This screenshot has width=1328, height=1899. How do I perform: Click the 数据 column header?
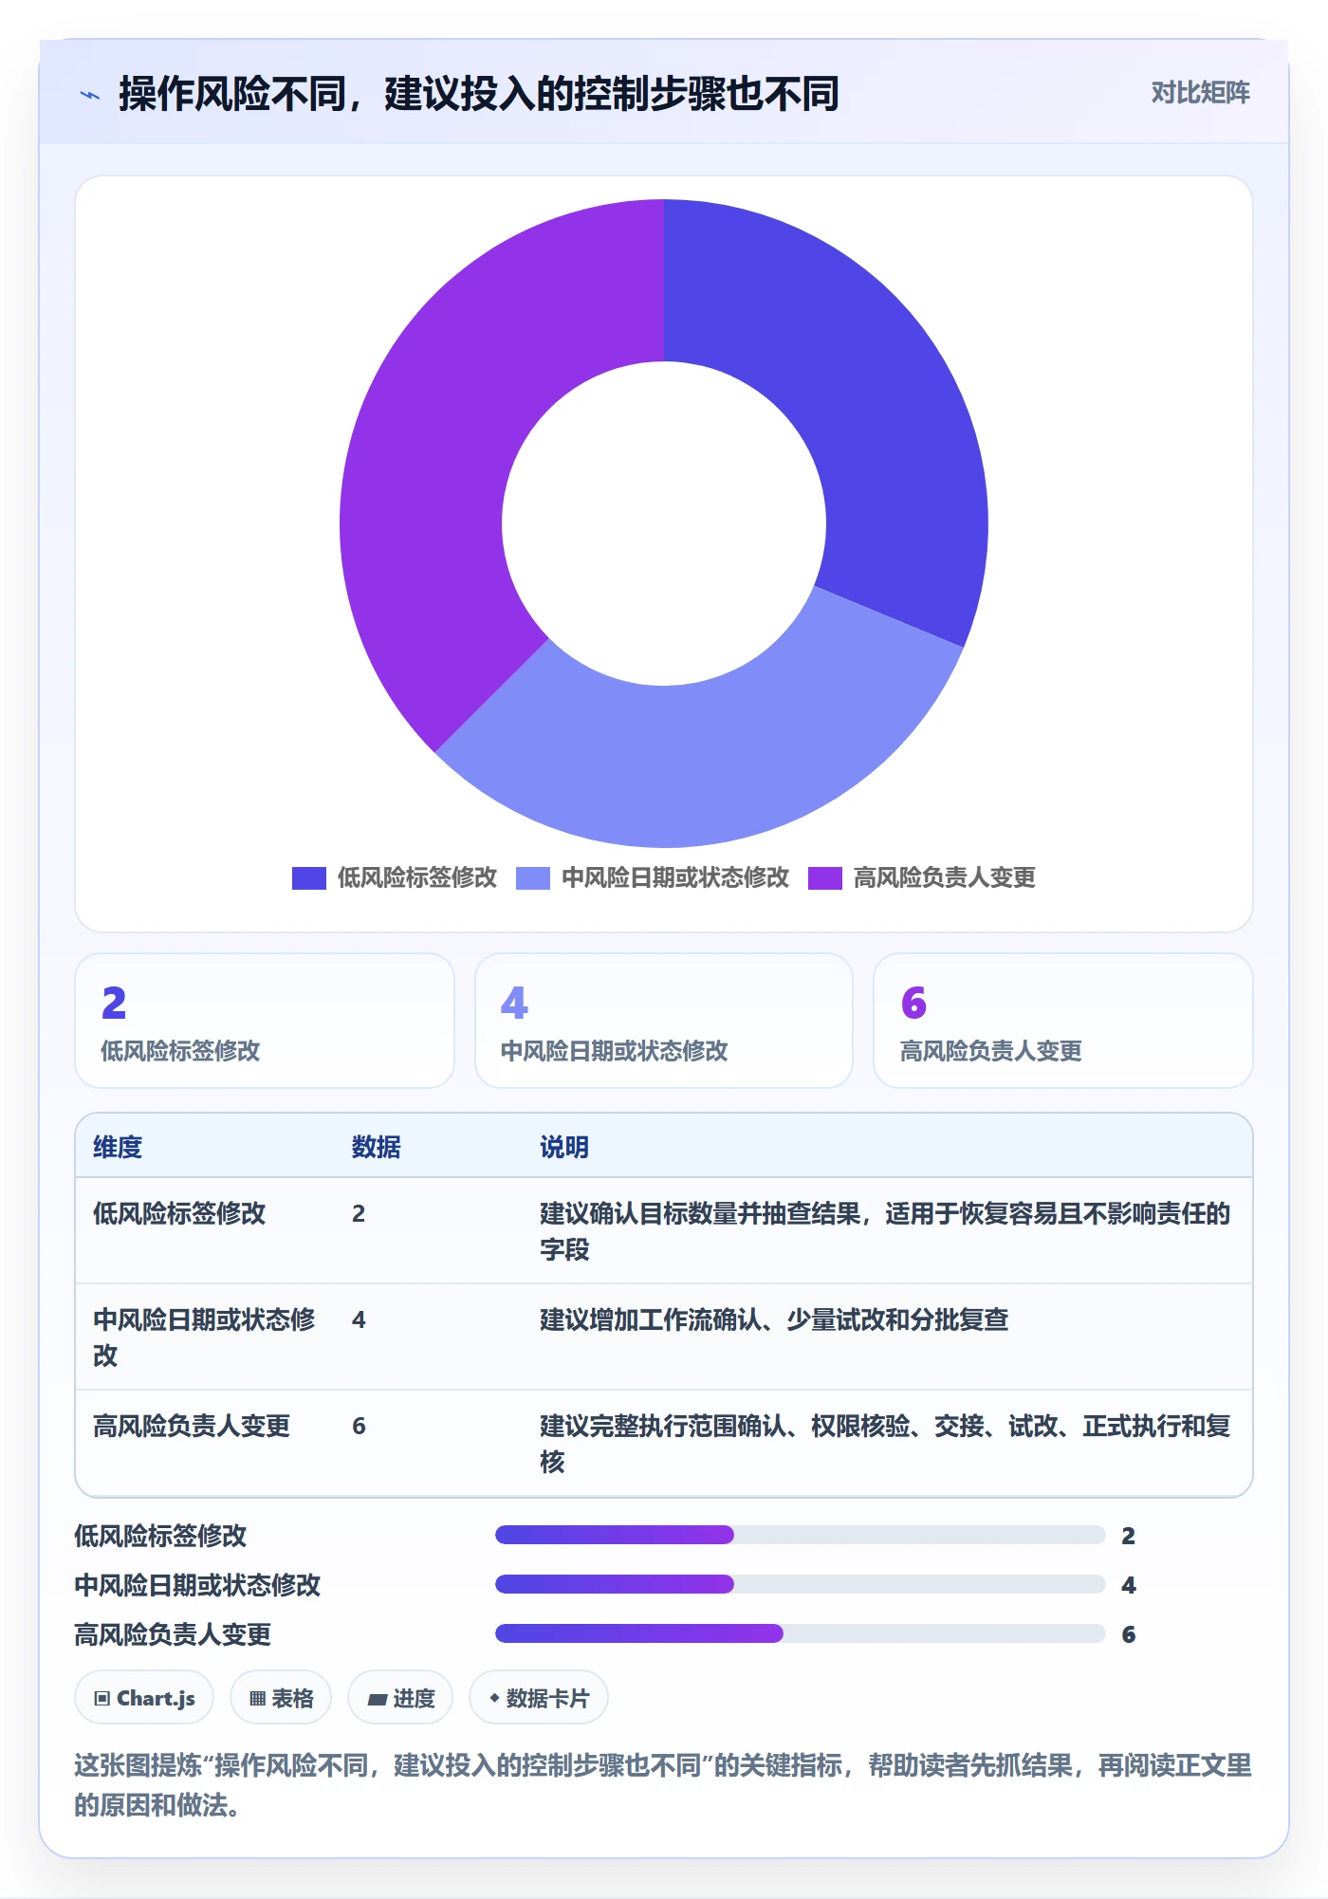tap(377, 1147)
